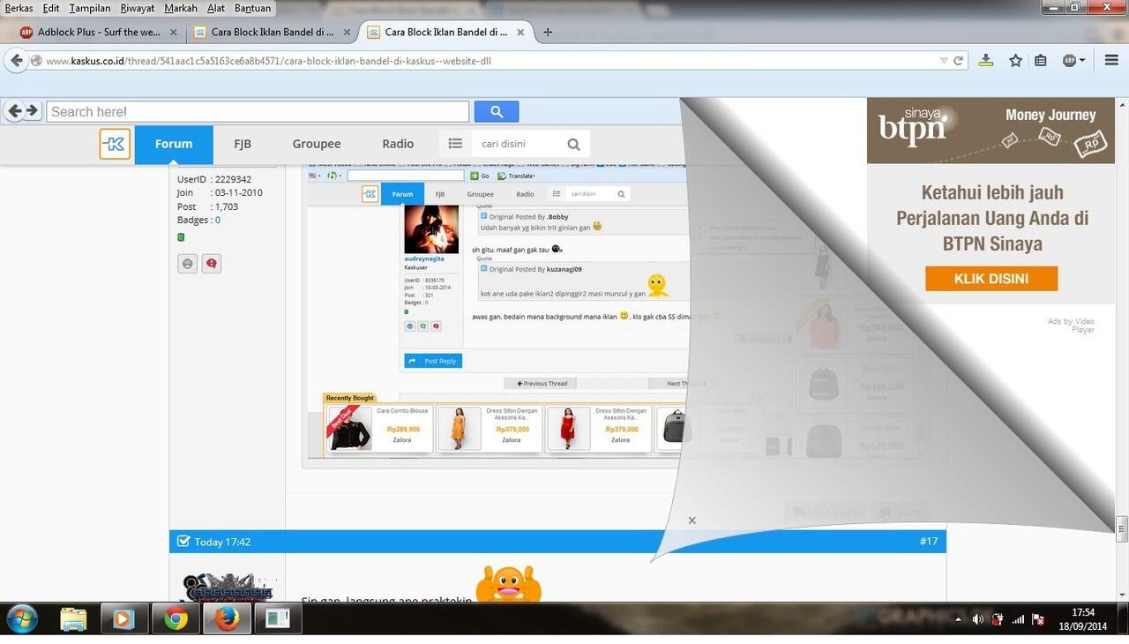Click the 'UserID : 2229342' text
This screenshot has height=644, width=1129.
click(x=214, y=179)
